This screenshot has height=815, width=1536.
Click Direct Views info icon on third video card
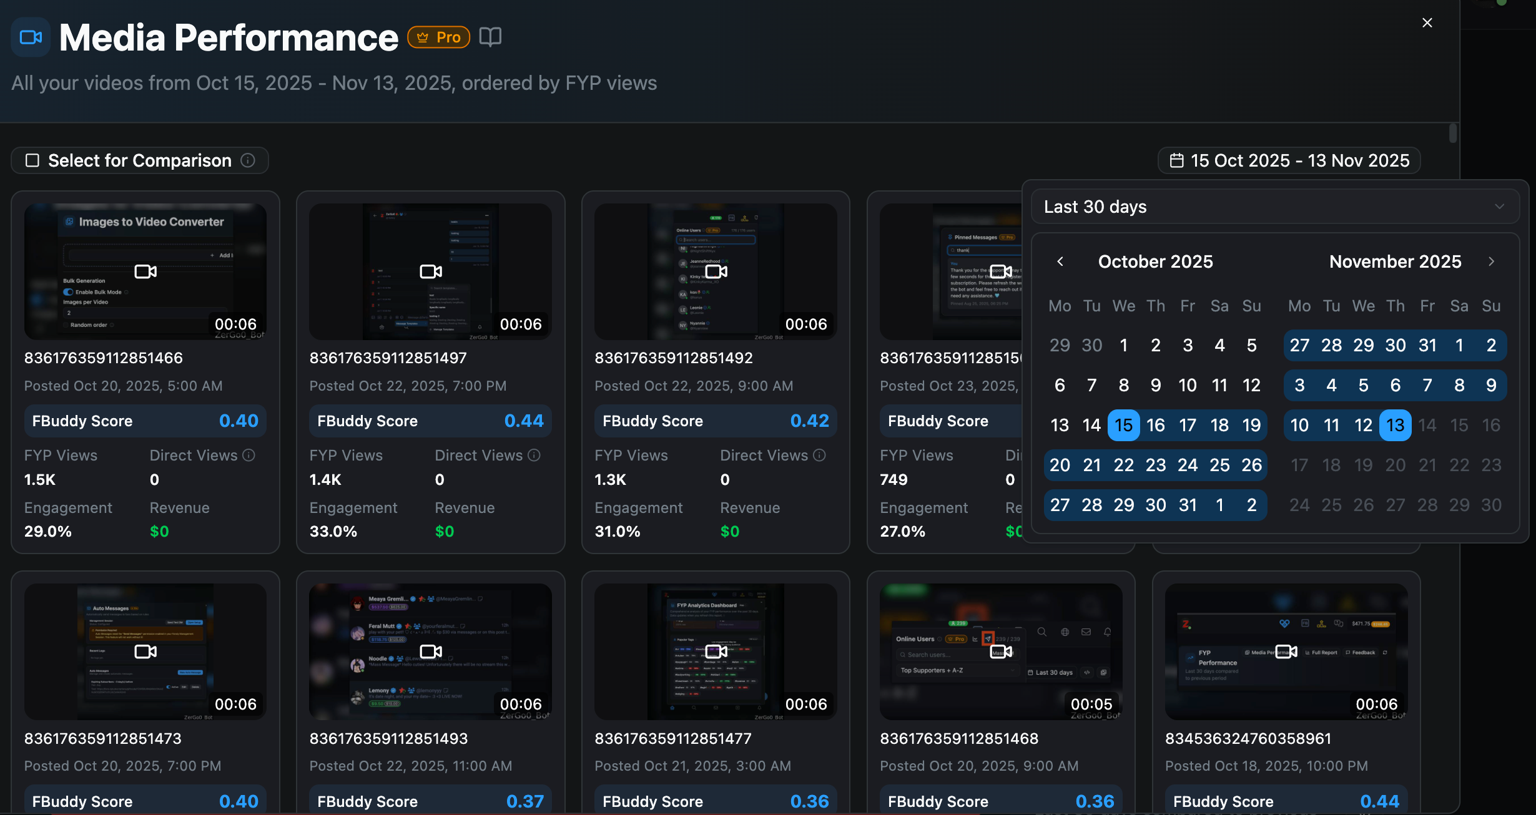pyautogui.click(x=820, y=456)
